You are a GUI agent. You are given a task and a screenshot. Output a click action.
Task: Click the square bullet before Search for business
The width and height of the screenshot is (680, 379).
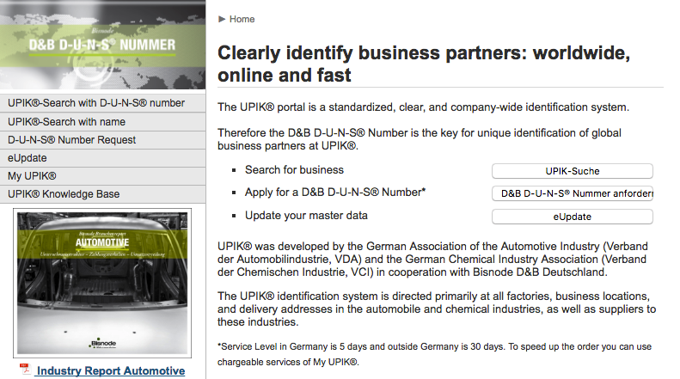pyautogui.click(x=230, y=170)
